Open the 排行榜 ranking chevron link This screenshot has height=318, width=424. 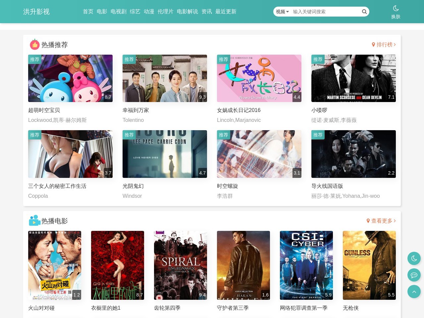pyautogui.click(x=386, y=45)
